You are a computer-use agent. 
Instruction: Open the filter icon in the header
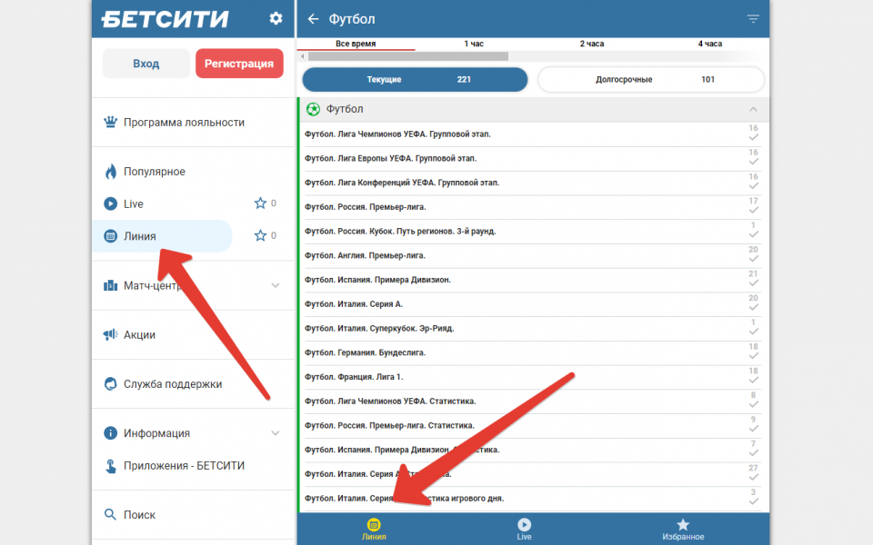753,19
